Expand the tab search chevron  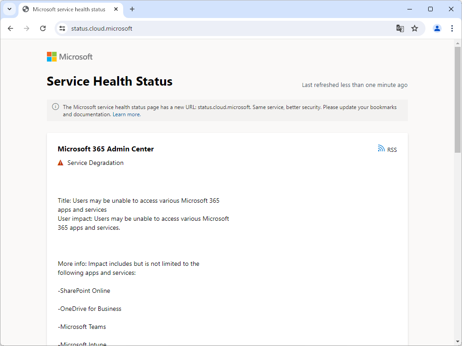[x=9, y=9]
